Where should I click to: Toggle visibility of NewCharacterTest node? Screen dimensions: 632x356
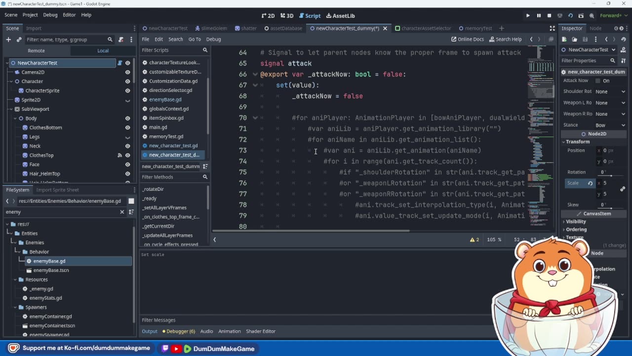point(127,63)
